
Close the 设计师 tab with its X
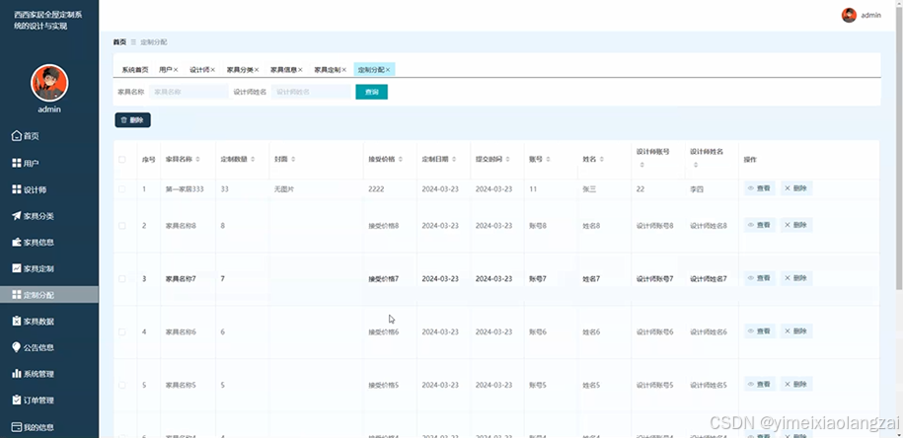(x=212, y=70)
